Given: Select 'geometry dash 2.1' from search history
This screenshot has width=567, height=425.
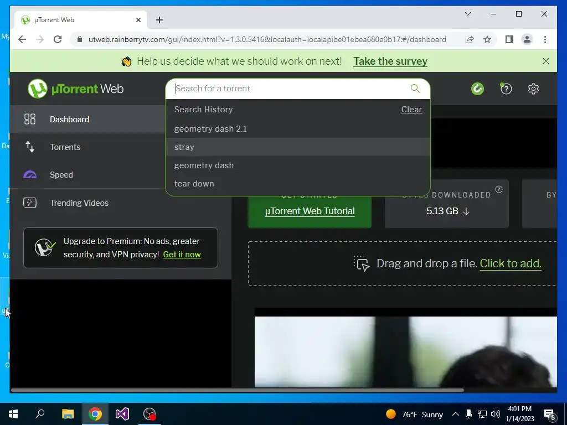Looking at the screenshot, I should pos(297,129).
